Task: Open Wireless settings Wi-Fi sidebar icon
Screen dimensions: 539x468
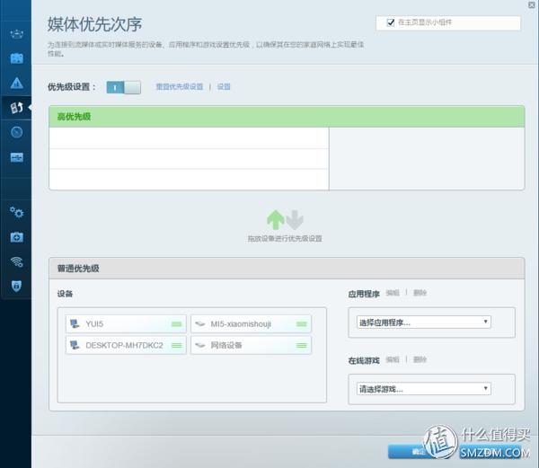Action: (x=16, y=261)
